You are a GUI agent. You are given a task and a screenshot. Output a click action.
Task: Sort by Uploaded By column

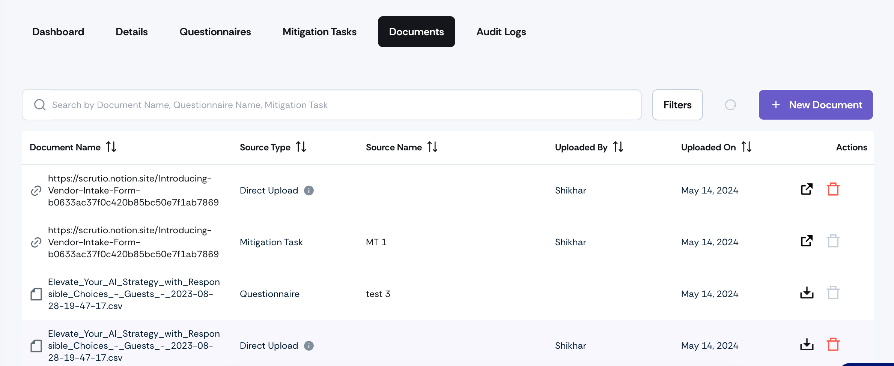pos(618,147)
